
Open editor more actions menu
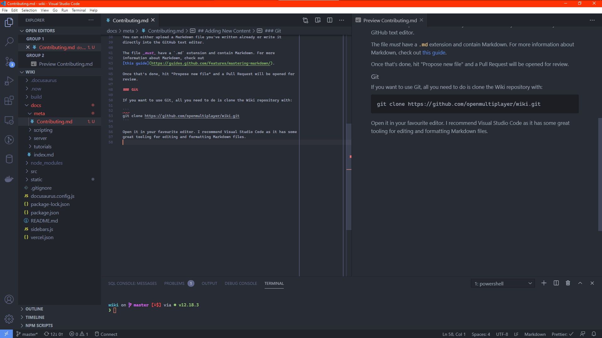(x=341, y=20)
